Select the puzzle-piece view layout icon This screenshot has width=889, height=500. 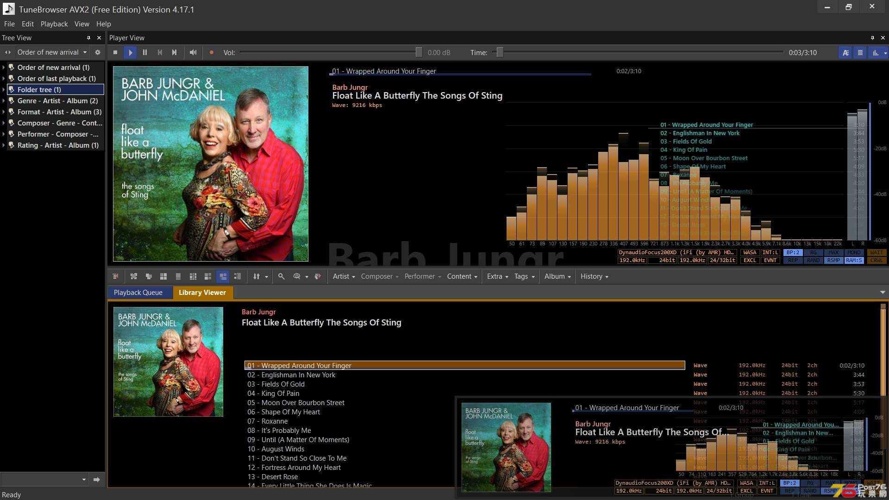[134, 276]
